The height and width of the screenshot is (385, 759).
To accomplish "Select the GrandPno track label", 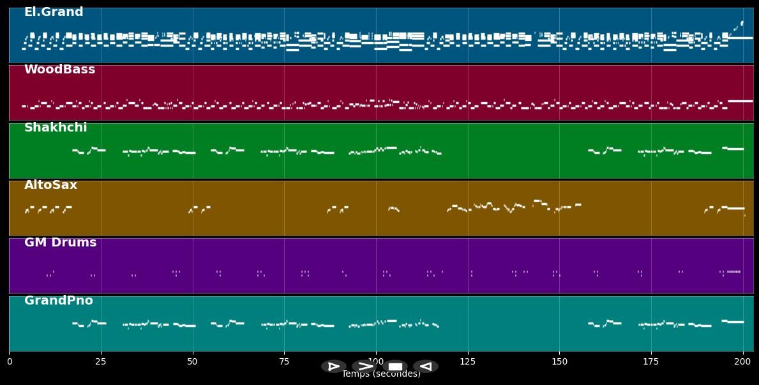I will [58, 301].
